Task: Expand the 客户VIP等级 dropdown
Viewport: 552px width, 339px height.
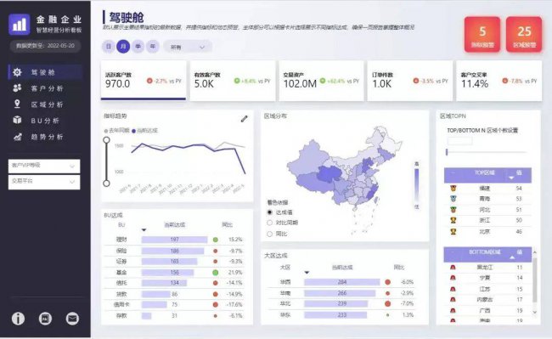Action: tap(44, 166)
